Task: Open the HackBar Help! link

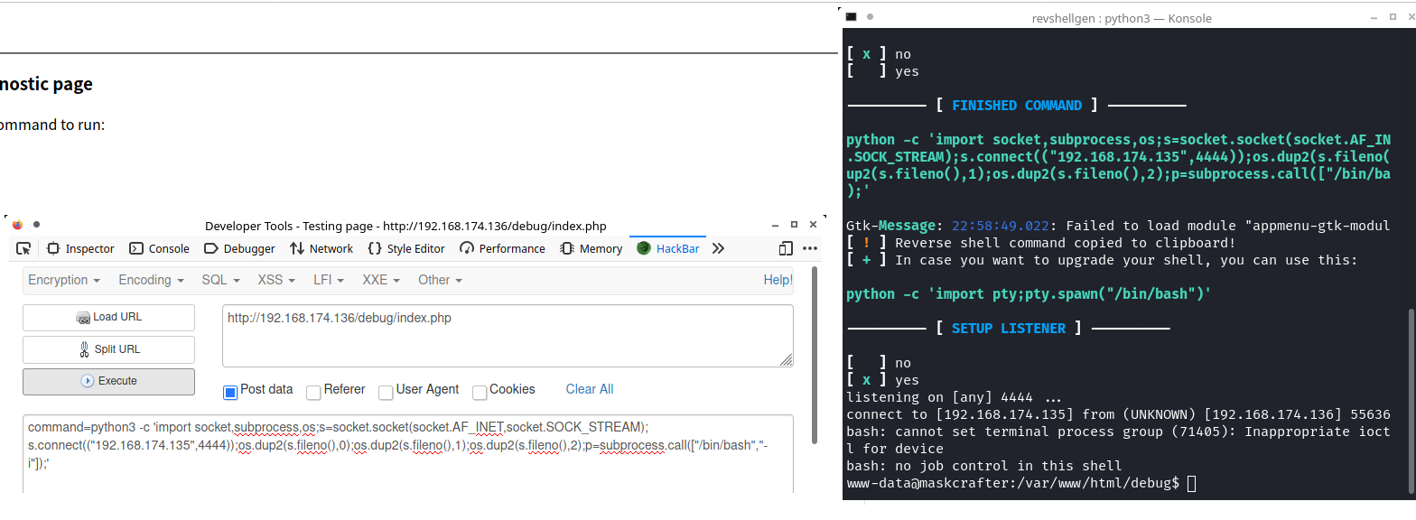Action: click(x=778, y=280)
